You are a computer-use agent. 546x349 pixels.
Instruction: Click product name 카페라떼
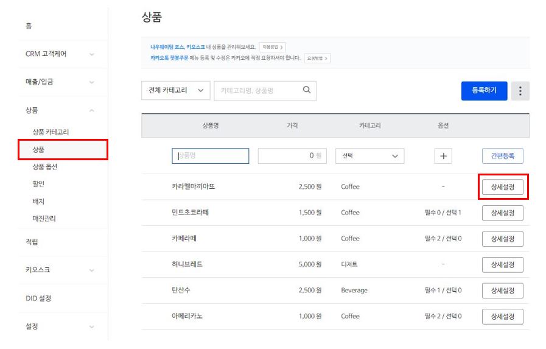click(184, 239)
